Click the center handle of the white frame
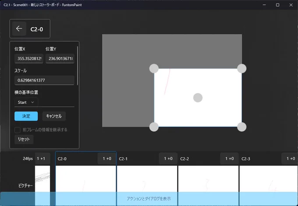298x206 pixels. tap(198, 98)
